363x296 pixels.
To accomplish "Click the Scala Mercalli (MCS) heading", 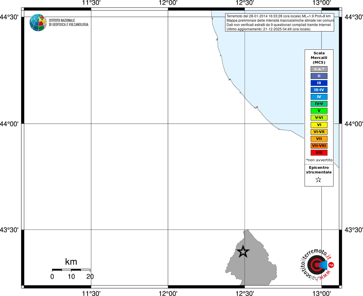I will (x=319, y=58).
